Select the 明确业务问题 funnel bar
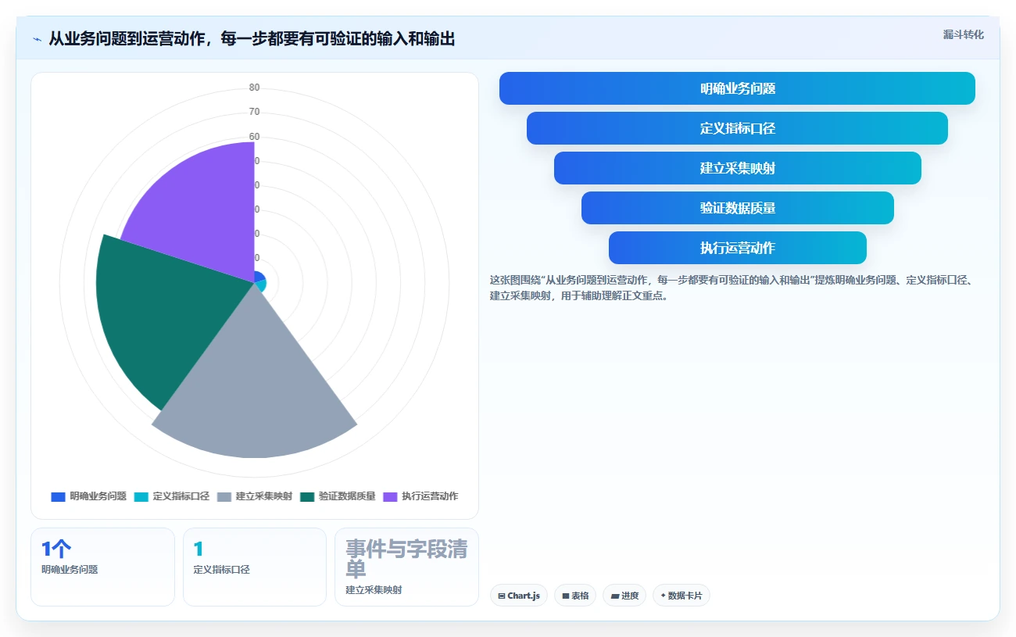Image resolution: width=1016 pixels, height=637 pixels. (737, 88)
